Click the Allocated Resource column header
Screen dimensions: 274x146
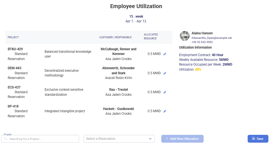coord(151,37)
